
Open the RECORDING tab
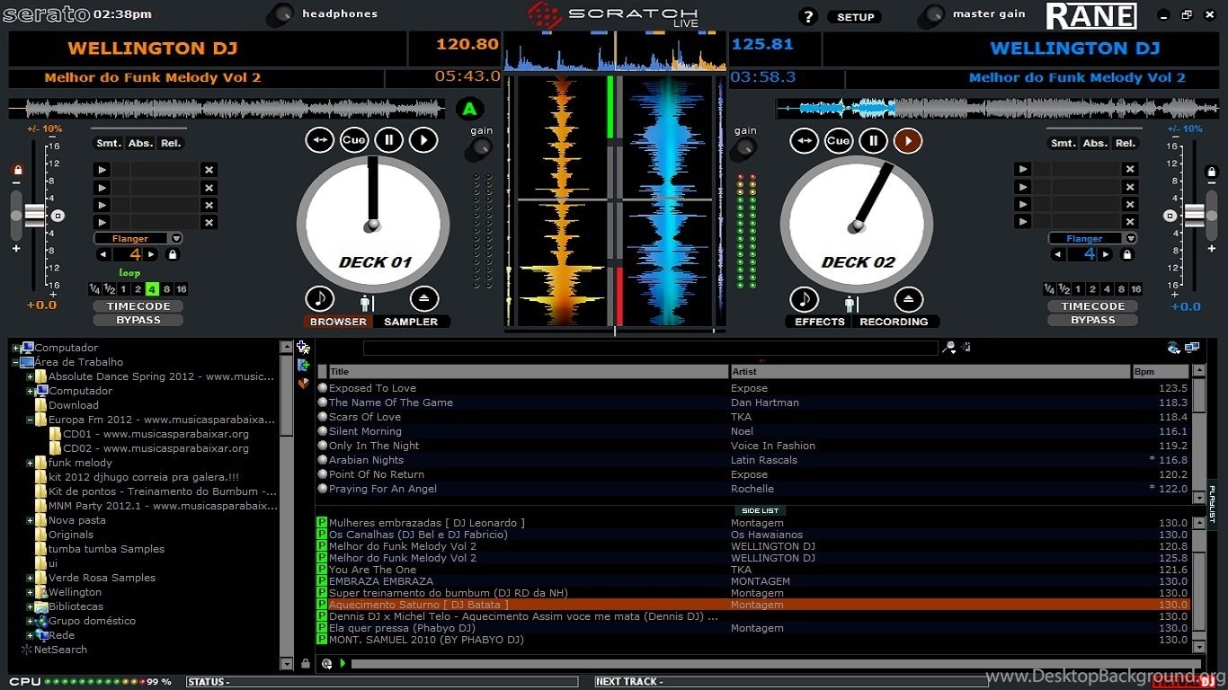pos(893,322)
